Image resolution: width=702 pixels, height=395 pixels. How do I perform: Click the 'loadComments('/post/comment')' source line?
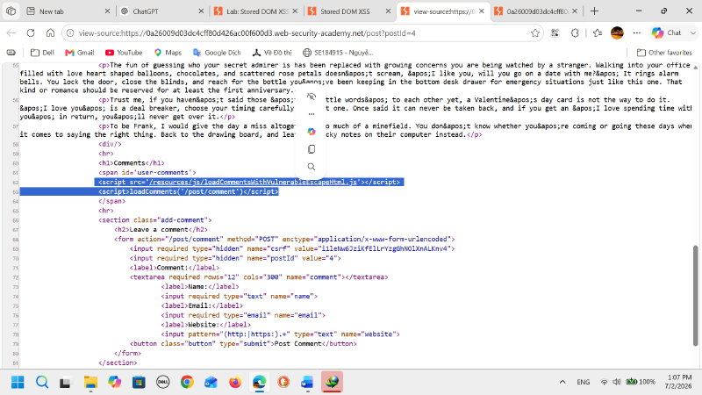point(189,191)
